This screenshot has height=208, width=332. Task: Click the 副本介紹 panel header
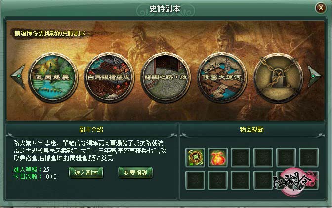(x=91, y=130)
